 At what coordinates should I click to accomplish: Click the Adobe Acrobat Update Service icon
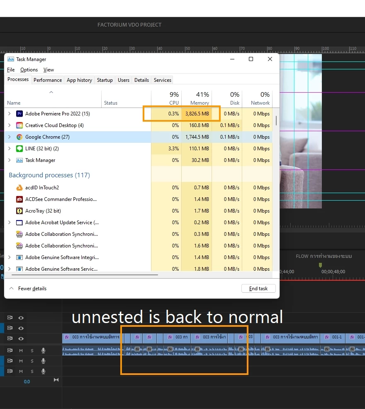[19, 223]
